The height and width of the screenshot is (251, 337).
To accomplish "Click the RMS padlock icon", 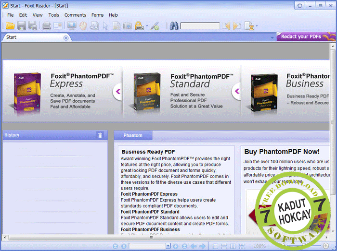I will click(139, 26).
